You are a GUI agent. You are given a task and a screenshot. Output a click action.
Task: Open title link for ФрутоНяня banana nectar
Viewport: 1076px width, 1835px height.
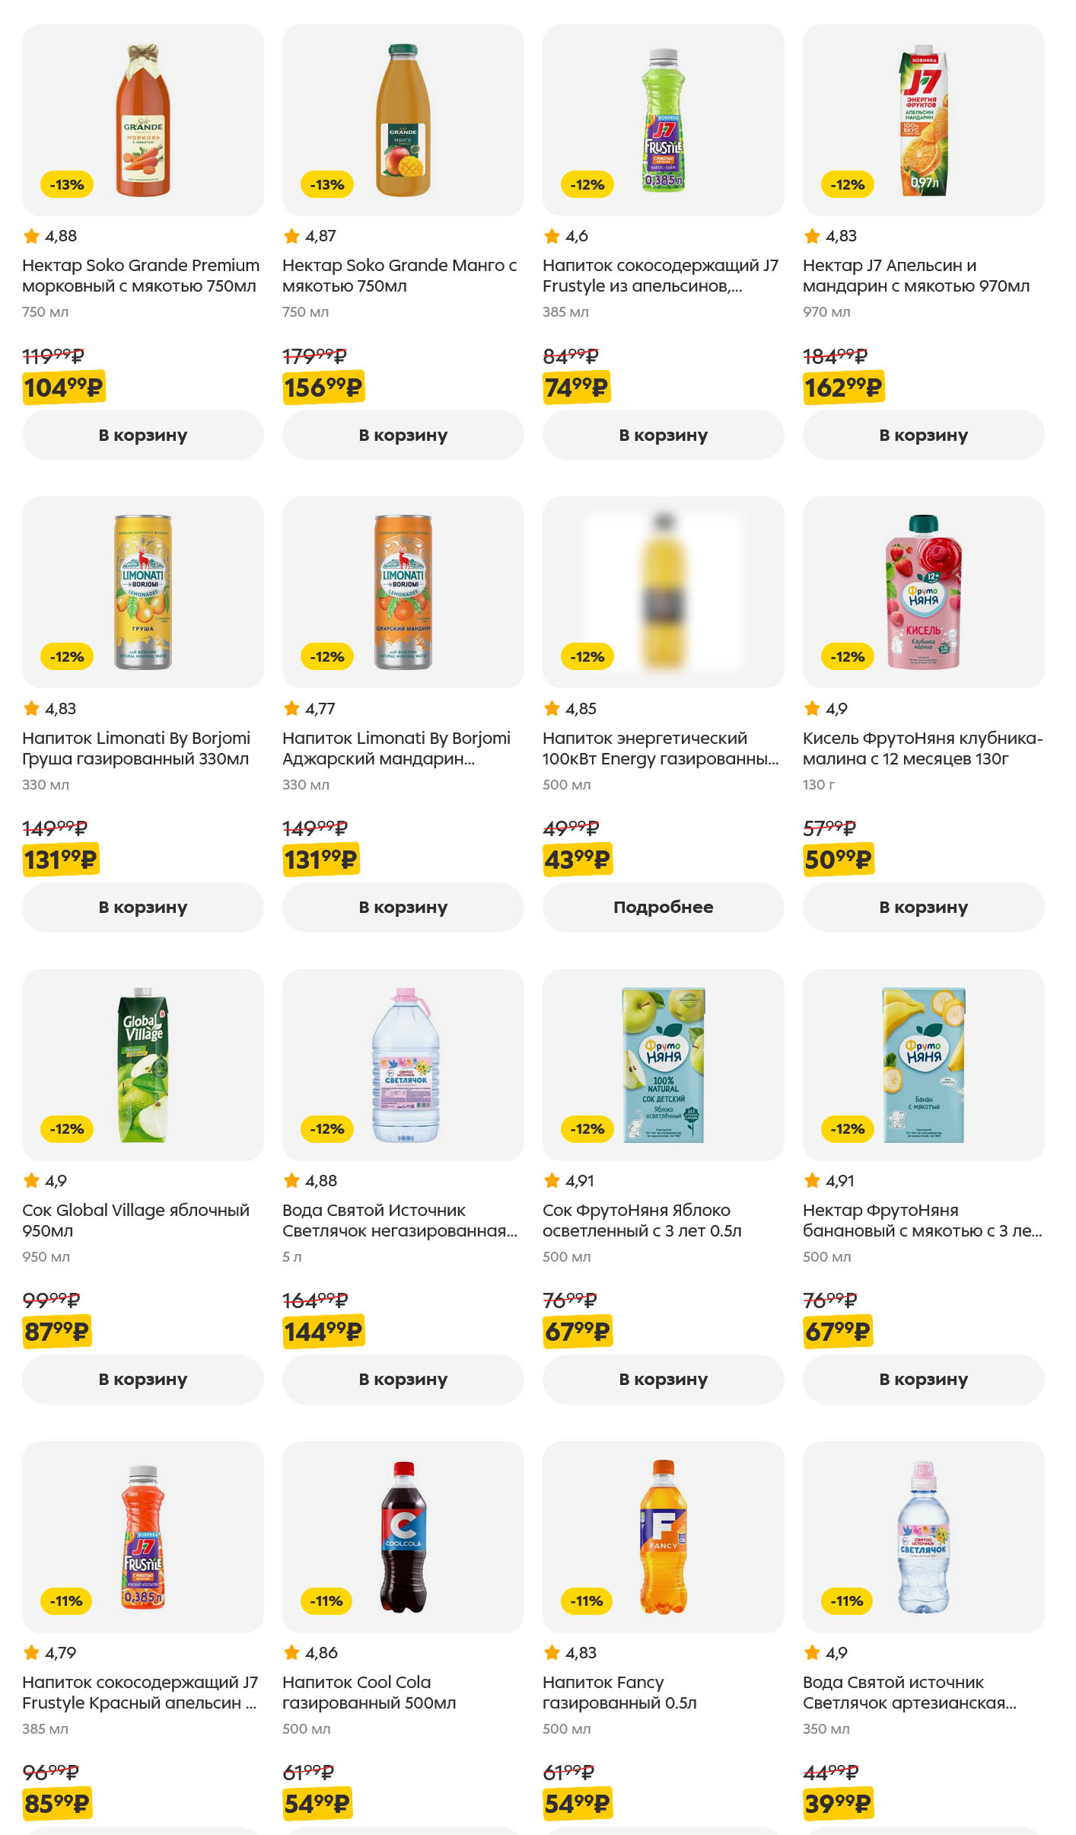(x=922, y=1220)
